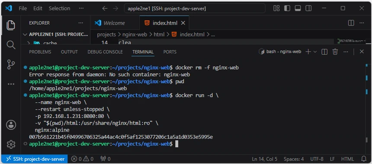
Task: Toggle the Primary Side Bar
Action: (x=287, y=8)
